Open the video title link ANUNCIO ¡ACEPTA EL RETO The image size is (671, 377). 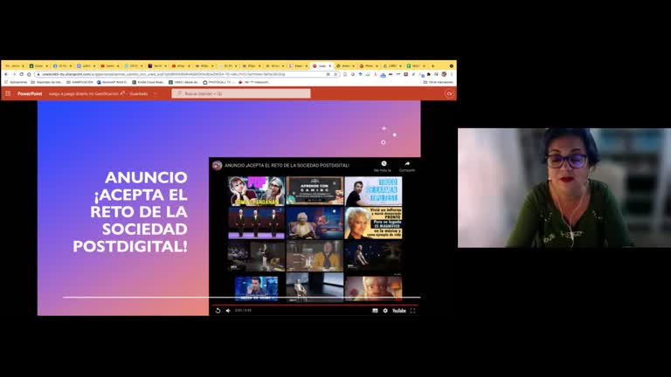287,165
